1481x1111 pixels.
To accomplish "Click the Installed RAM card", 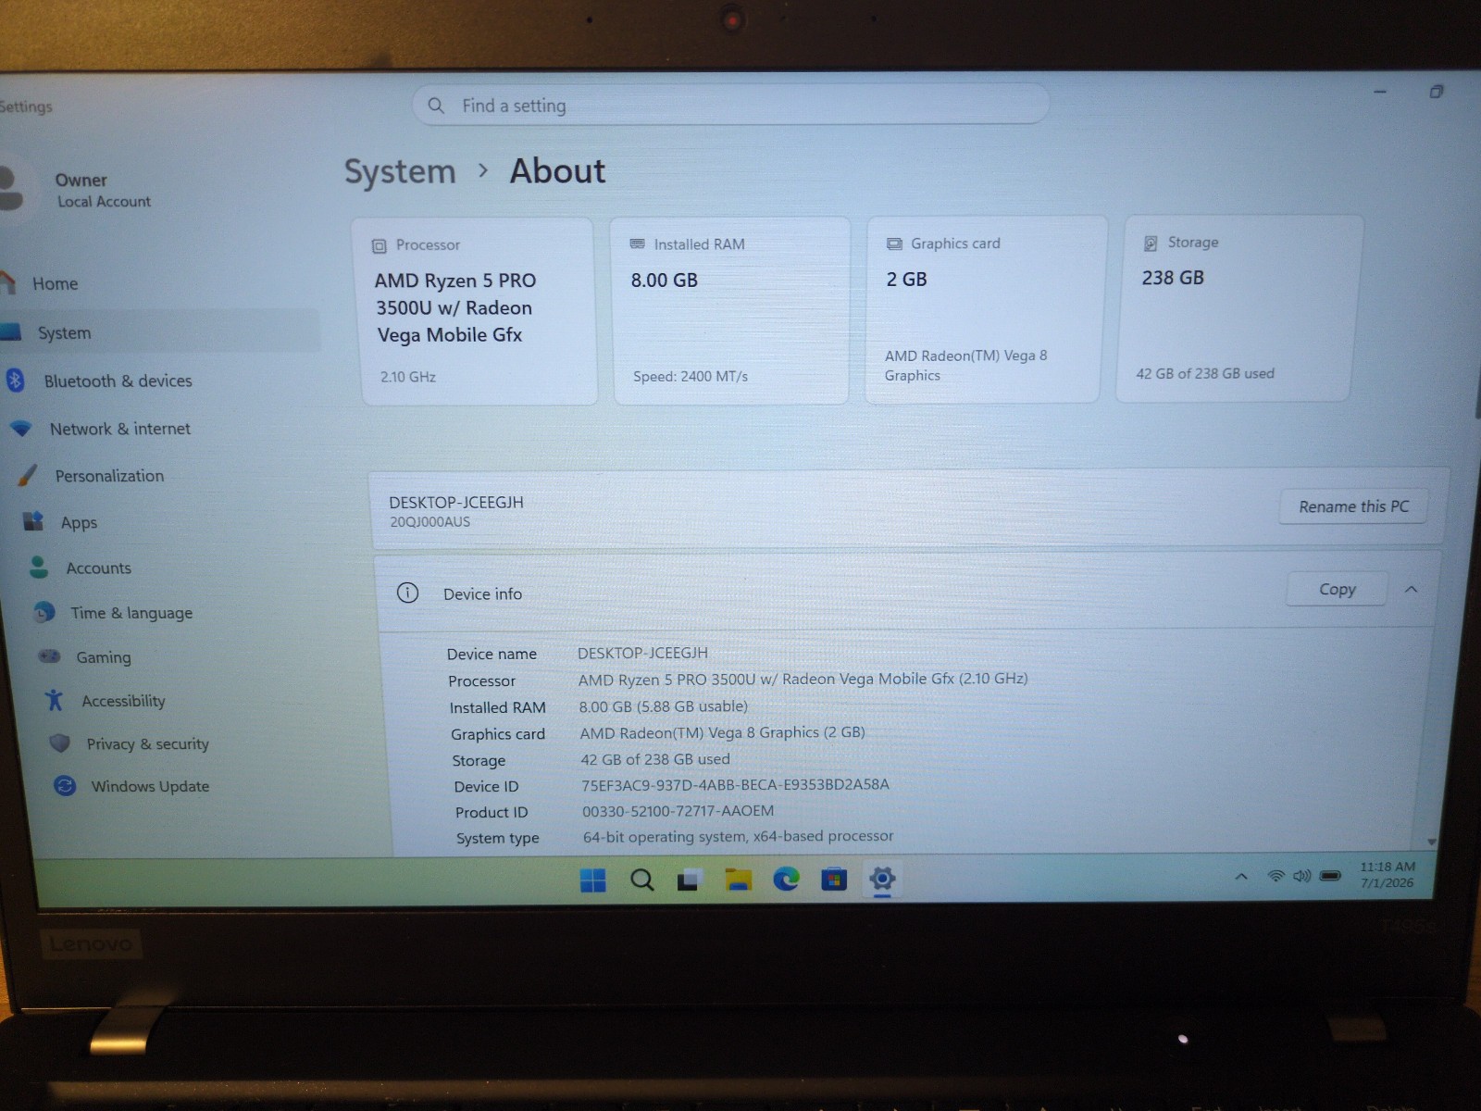I will pyautogui.click(x=730, y=310).
